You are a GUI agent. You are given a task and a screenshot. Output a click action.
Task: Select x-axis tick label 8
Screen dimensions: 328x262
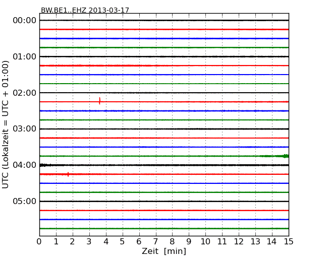172,242
